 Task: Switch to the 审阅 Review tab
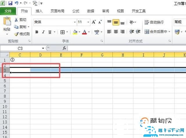coord(105,11)
